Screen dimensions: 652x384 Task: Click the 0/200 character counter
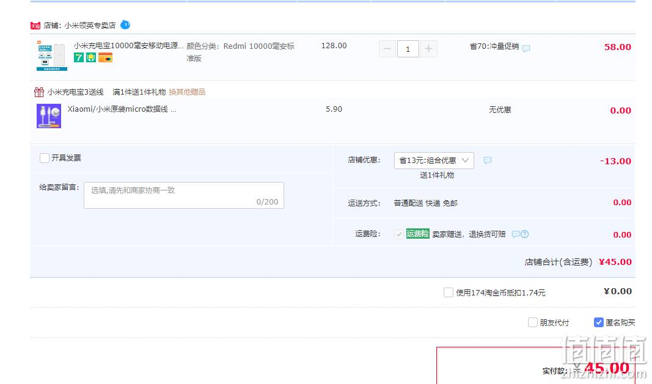pos(268,202)
